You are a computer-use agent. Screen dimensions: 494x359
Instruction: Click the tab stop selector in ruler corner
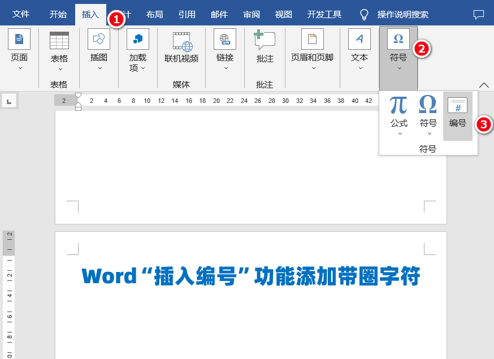click(x=9, y=101)
